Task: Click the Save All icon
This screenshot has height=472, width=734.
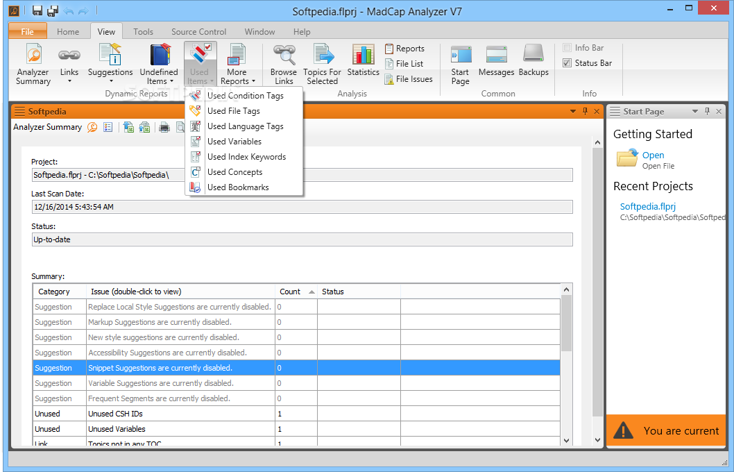Action: (x=53, y=11)
